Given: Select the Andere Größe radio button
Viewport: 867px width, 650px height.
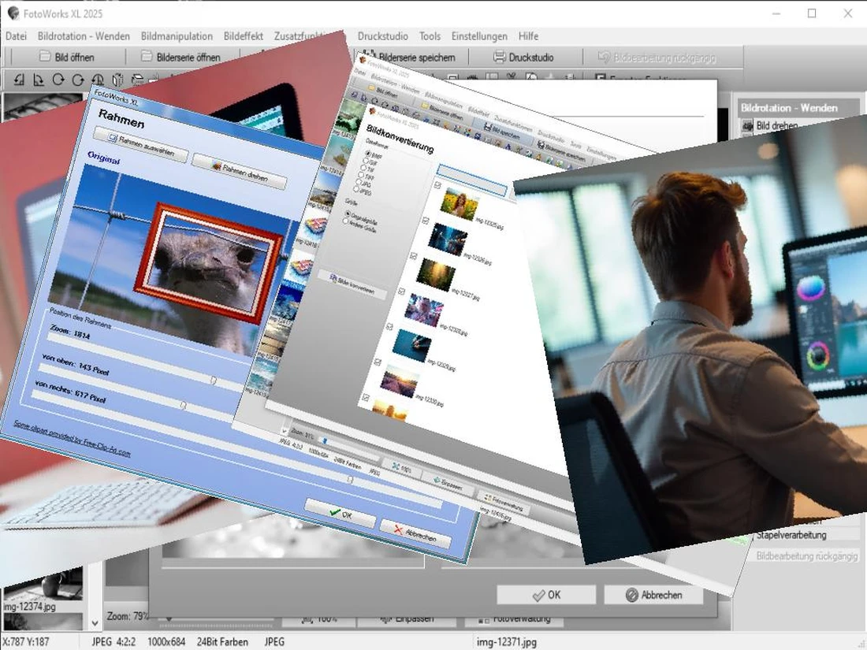Looking at the screenshot, I should (x=345, y=221).
